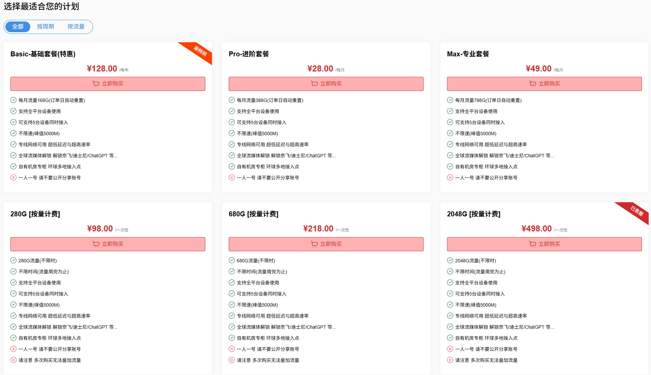Viewport: 651px width, 375px height.
Task: Click the cart icon in the Max plan buy button
Action: point(533,84)
